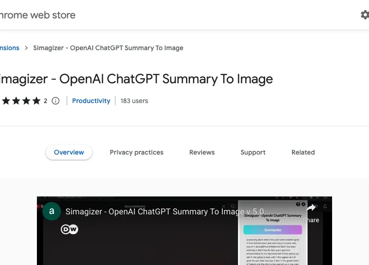
Task: Click the chrome web store title
Action: coord(37,15)
